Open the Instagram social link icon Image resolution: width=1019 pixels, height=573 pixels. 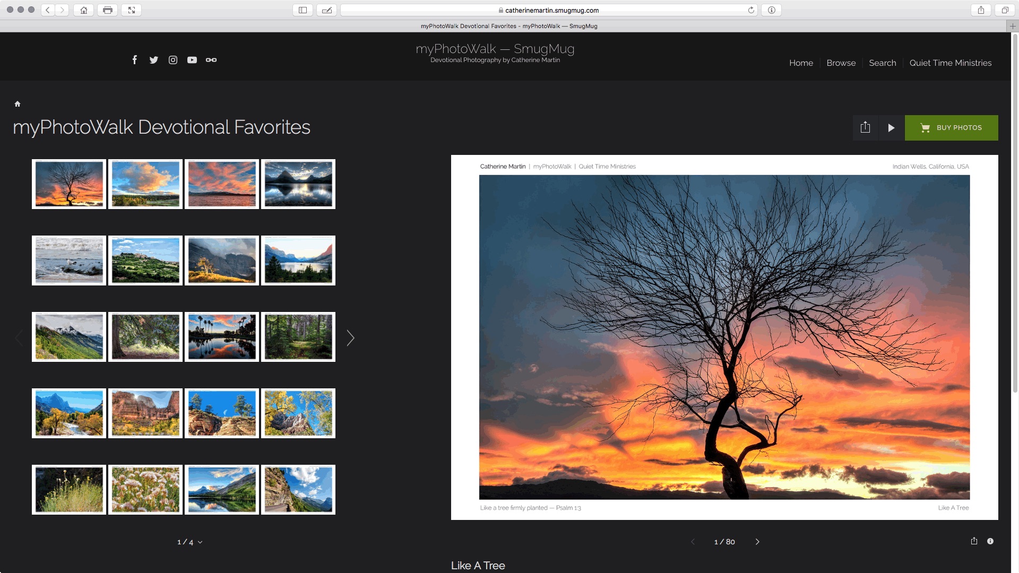173,60
